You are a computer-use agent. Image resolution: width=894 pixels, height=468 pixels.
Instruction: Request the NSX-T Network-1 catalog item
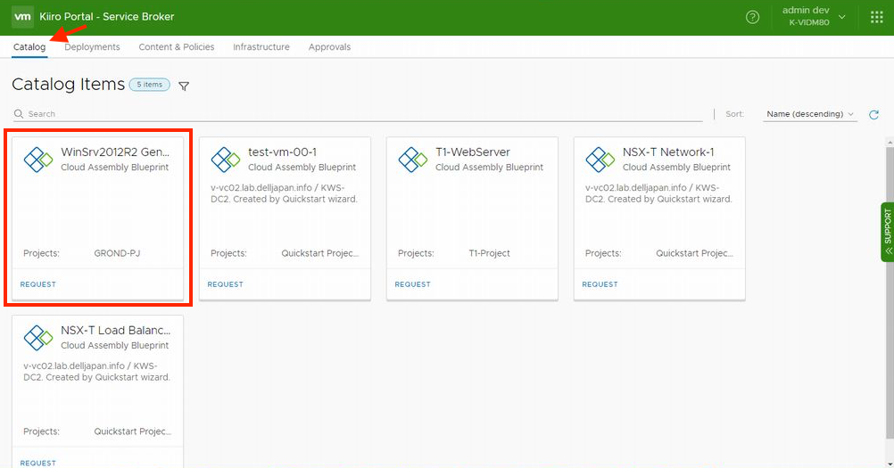(x=600, y=284)
